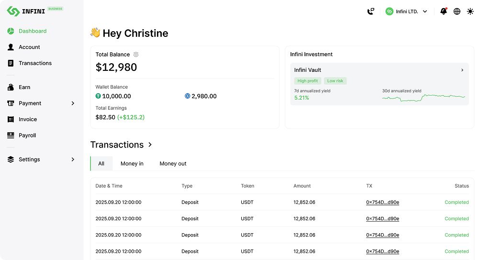Toggle the light/dark theme sun icon
This screenshot has height=260, width=481.
pos(470,11)
